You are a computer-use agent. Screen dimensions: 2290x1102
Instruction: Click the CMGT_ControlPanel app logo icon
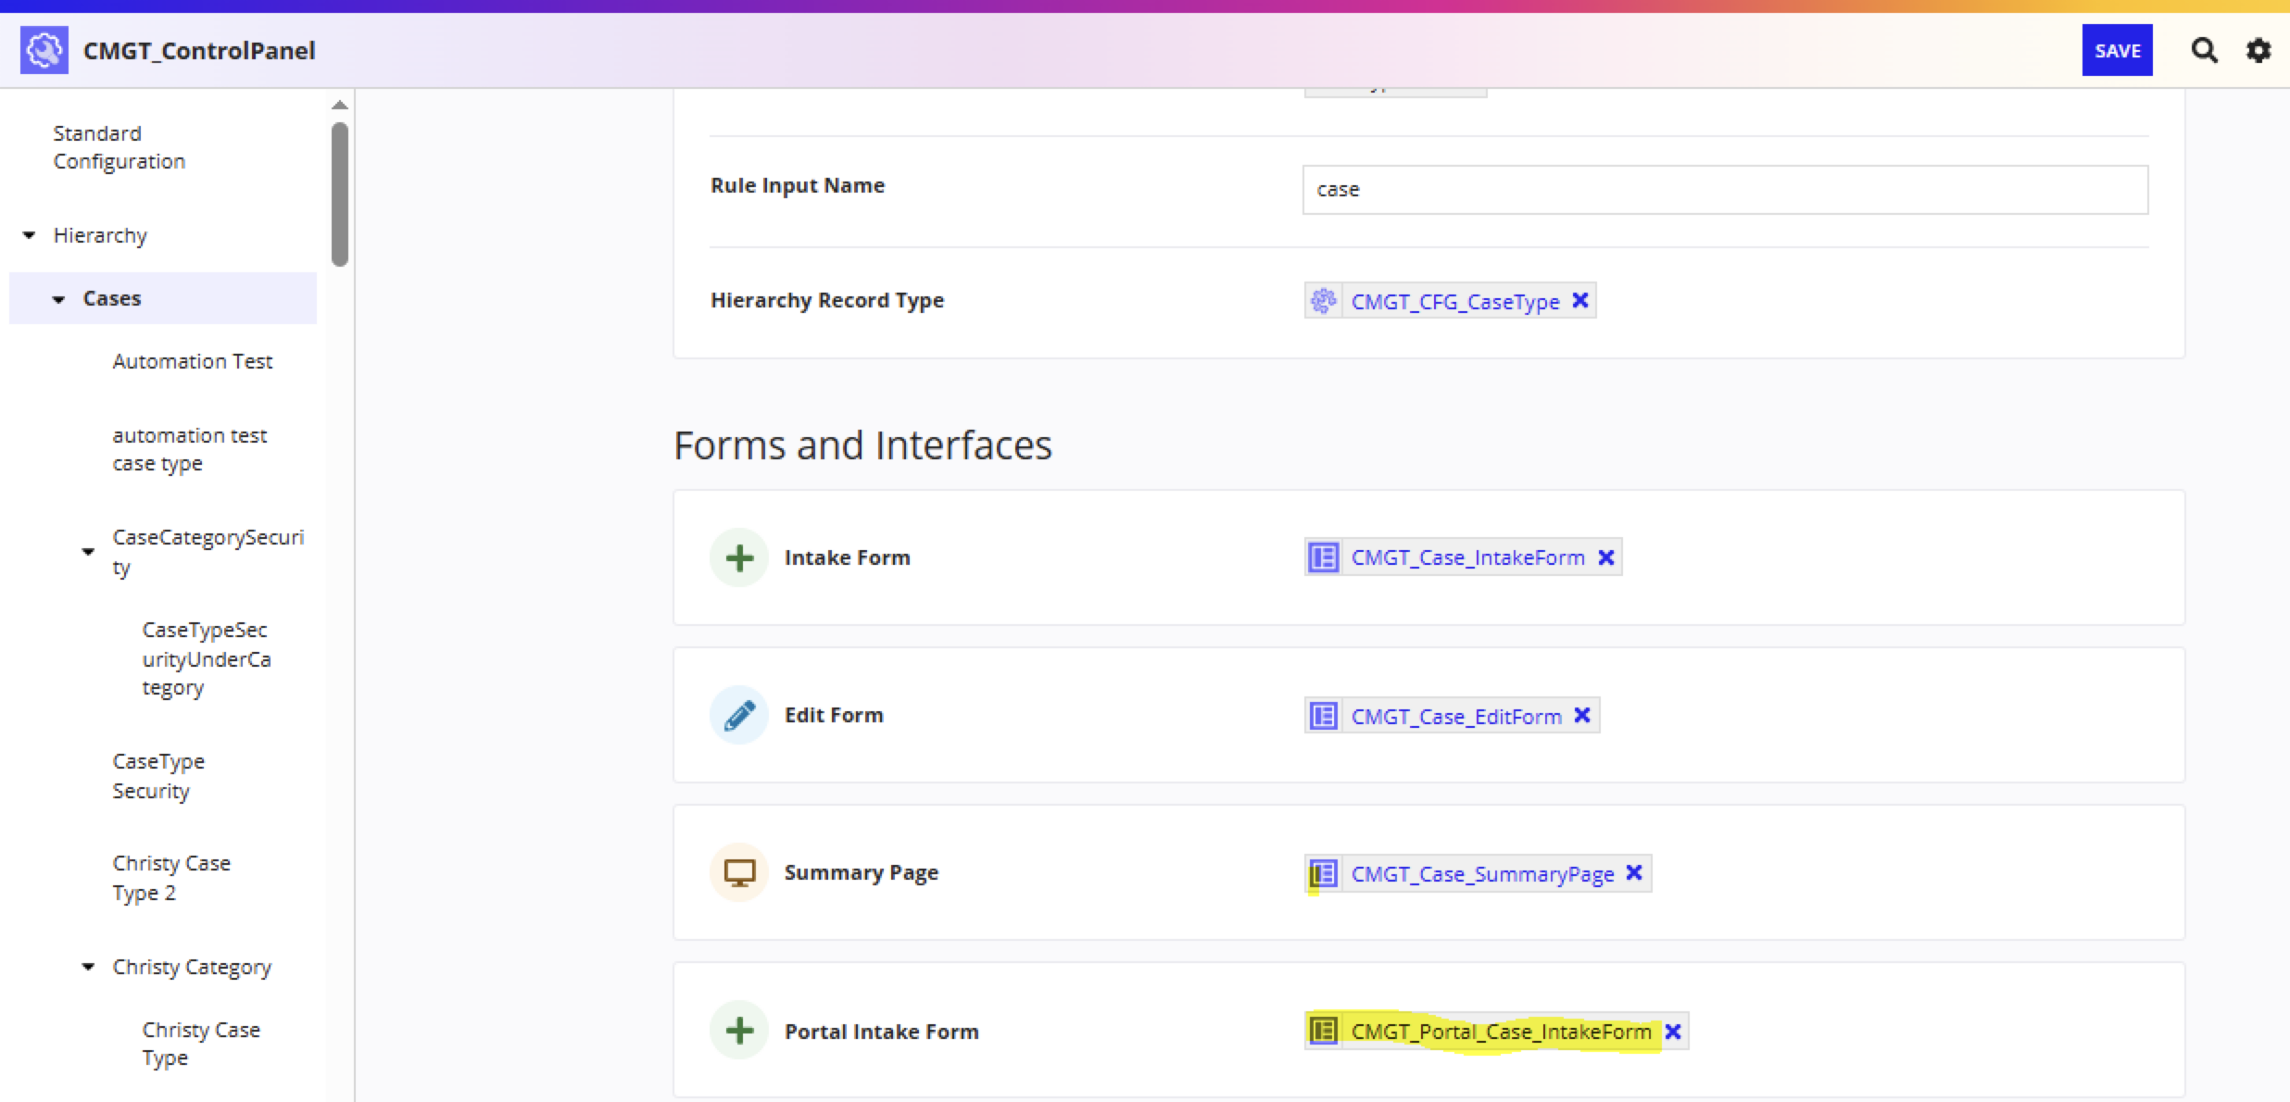(44, 50)
